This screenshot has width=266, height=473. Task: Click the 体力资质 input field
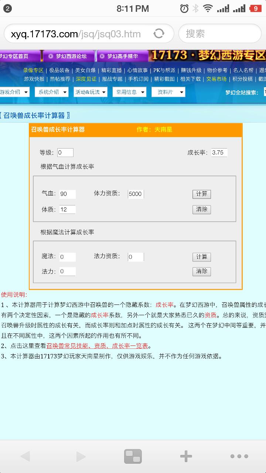click(136, 194)
